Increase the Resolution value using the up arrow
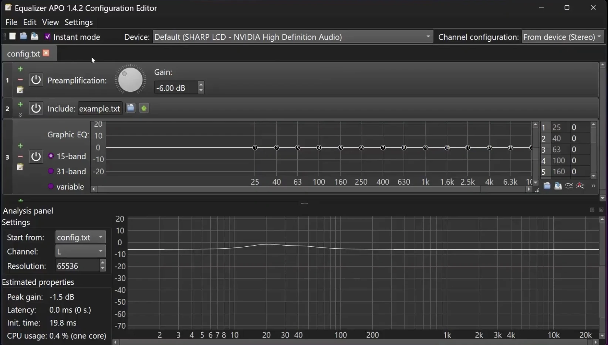Viewport: 608px width, 345px height. (103, 262)
